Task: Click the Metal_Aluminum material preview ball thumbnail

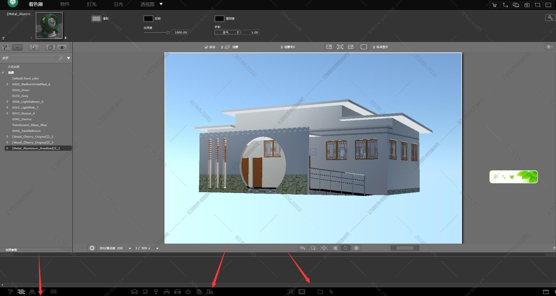Action: pyautogui.click(x=49, y=25)
